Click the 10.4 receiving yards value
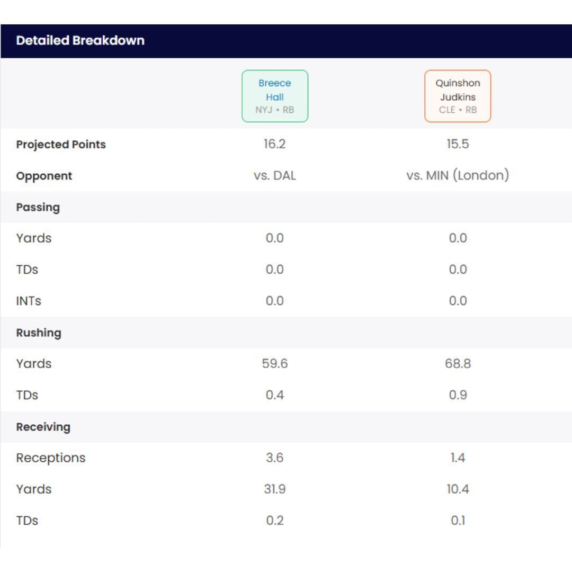The height and width of the screenshot is (572, 572). tap(458, 489)
